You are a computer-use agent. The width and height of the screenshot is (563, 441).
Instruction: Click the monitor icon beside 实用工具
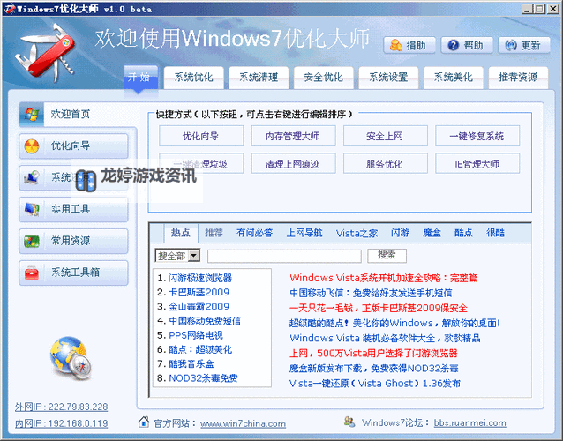tap(32, 209)
